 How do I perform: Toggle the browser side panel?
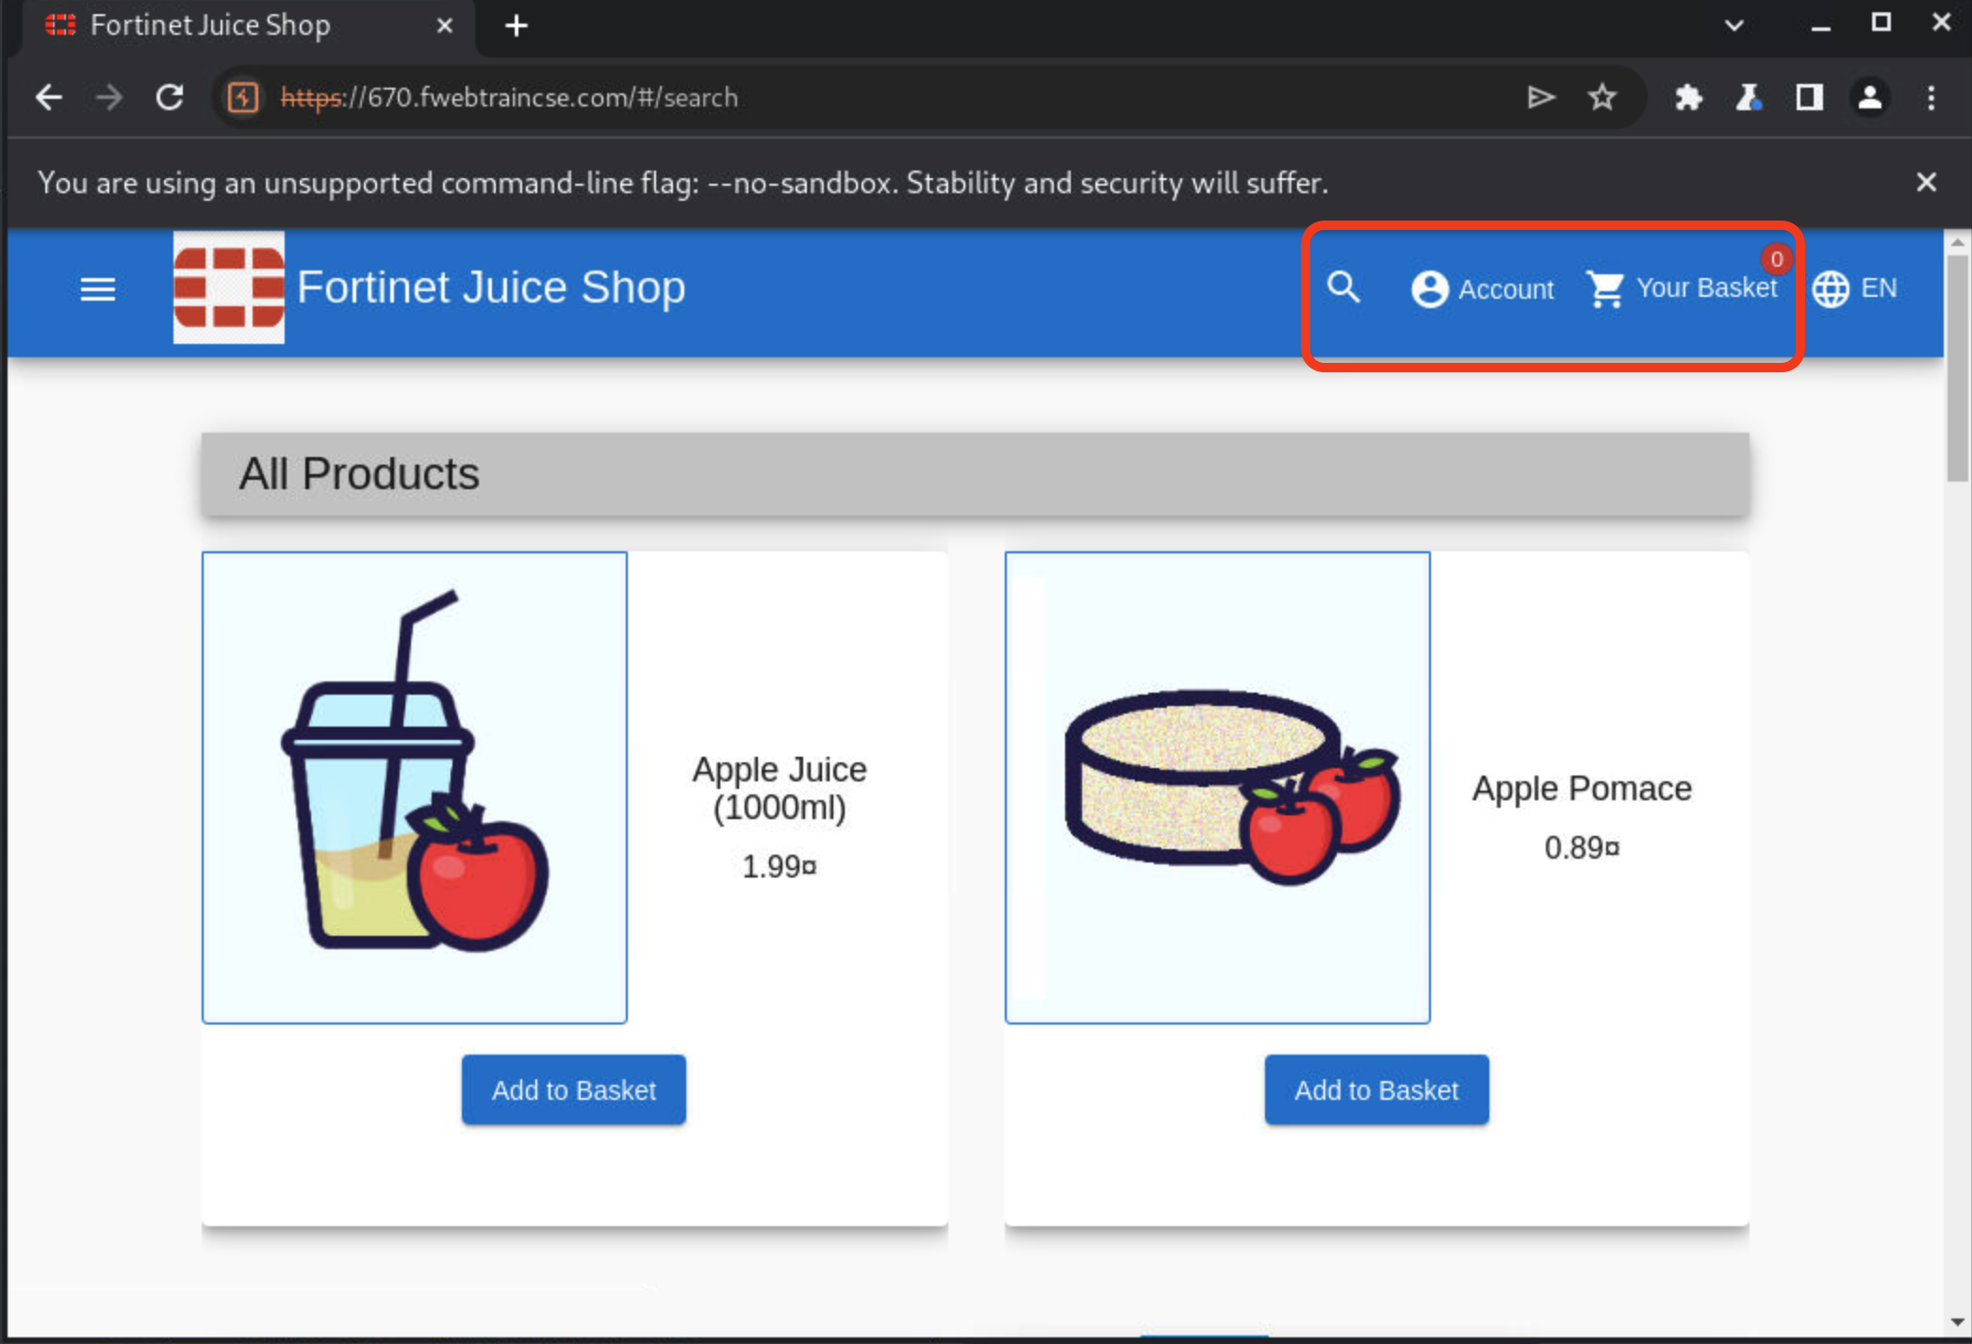click(x=1809, y=97)
